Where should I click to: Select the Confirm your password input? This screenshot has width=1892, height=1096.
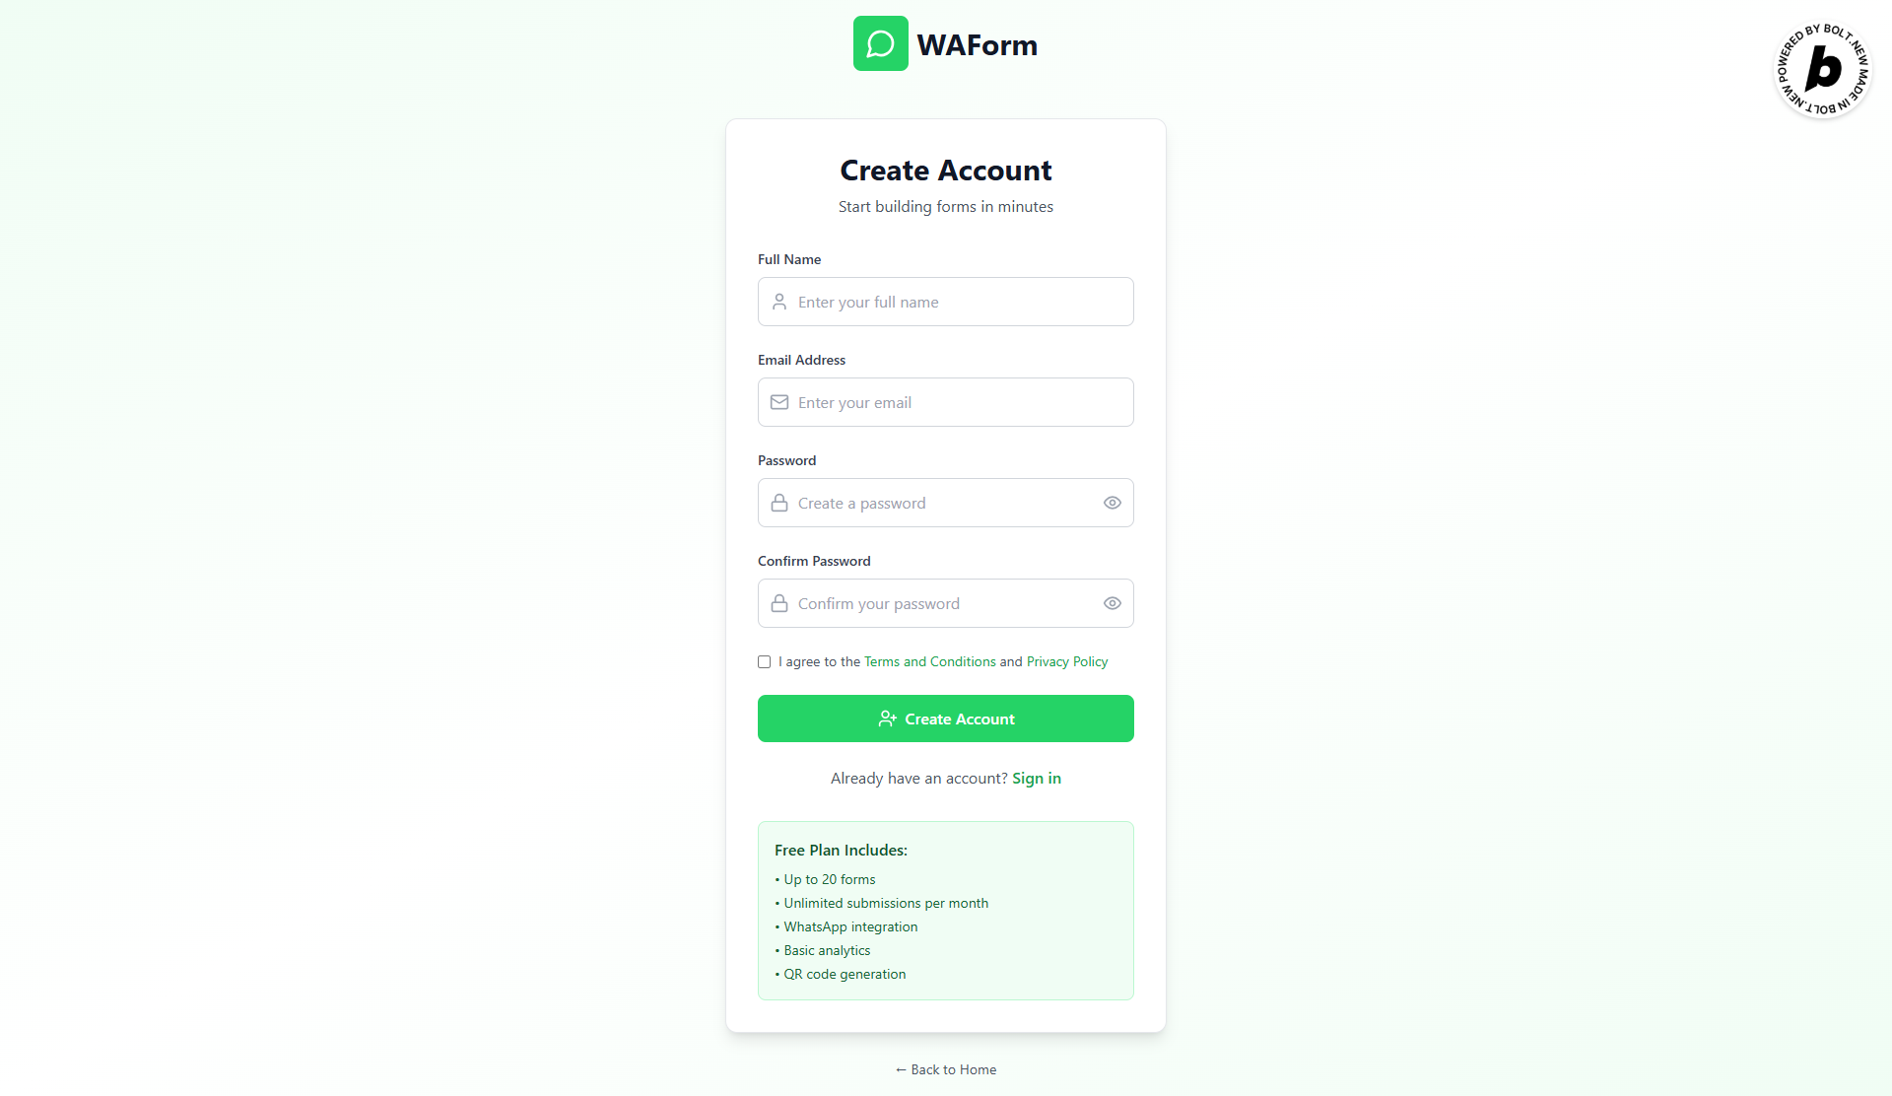(x=946, y=603)
